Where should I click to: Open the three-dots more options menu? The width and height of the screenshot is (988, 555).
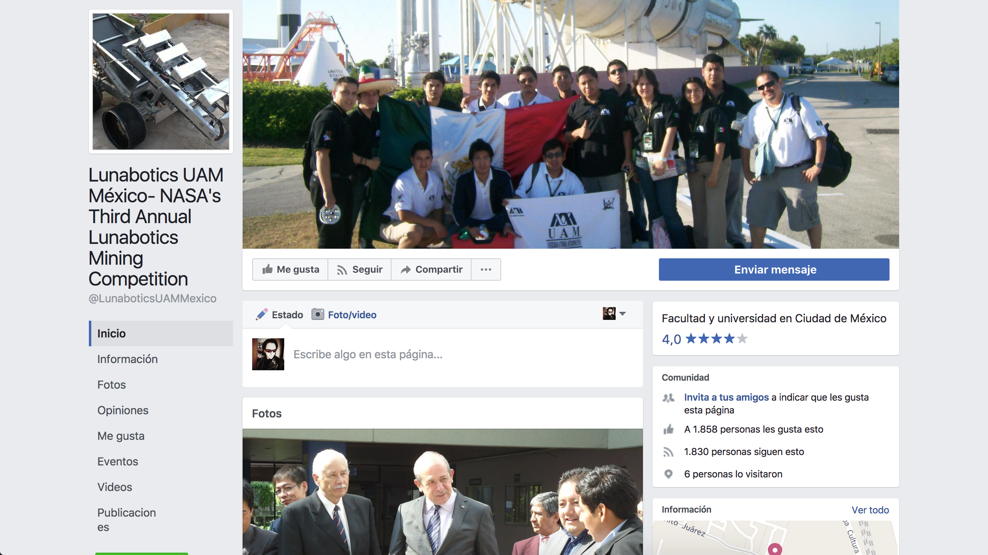(x=486, y=270)
